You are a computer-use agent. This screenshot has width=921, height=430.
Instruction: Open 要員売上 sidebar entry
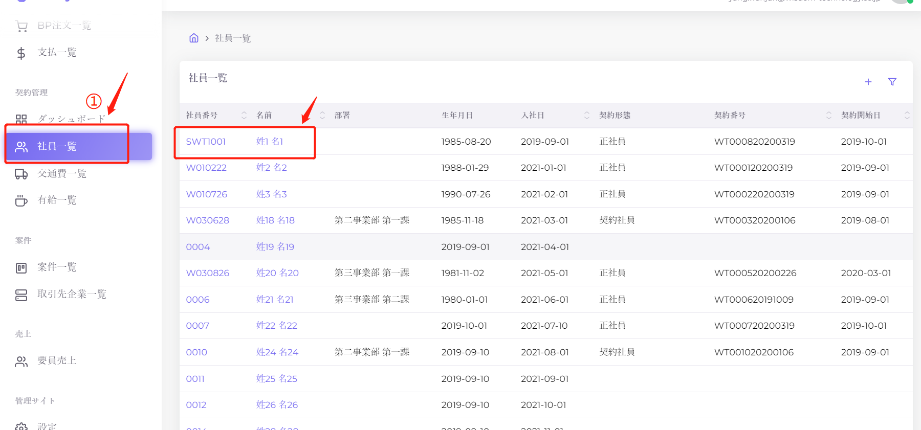[57, 361]
